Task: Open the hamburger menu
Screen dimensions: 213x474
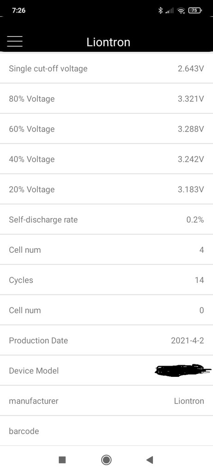Action: click(x=15, y=41)
